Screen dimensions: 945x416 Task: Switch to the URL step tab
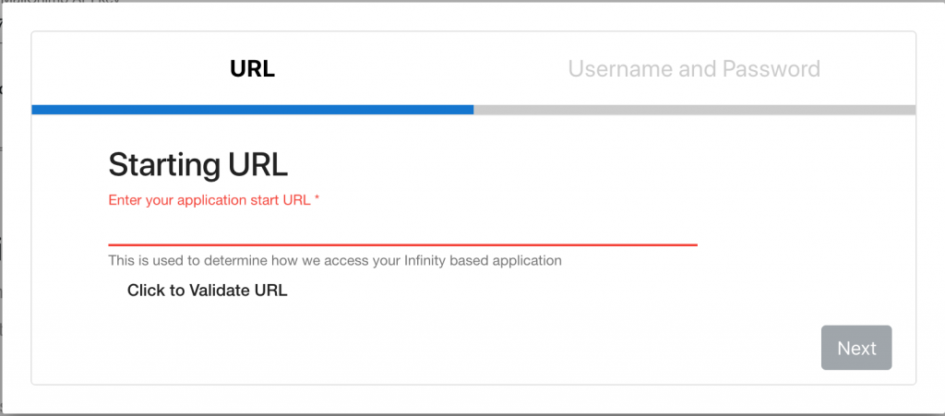[x=253, y=68]
